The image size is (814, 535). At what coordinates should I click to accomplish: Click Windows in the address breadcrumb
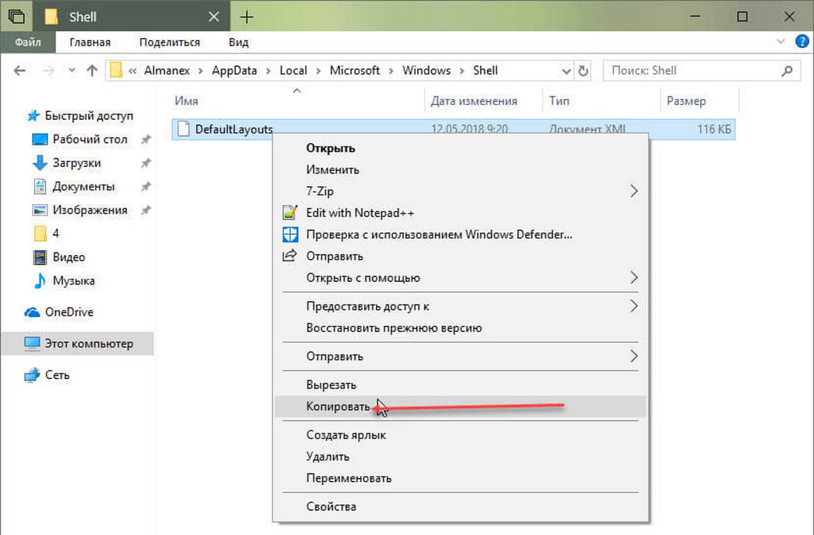(x=427, y=71)
